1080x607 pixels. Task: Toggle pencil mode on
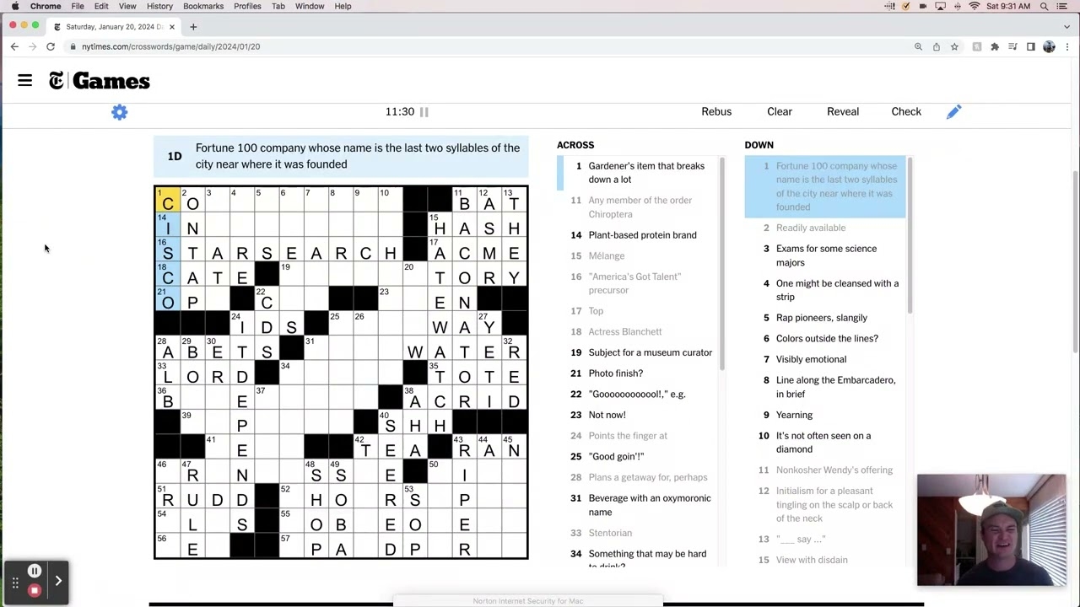coord(953,112)
